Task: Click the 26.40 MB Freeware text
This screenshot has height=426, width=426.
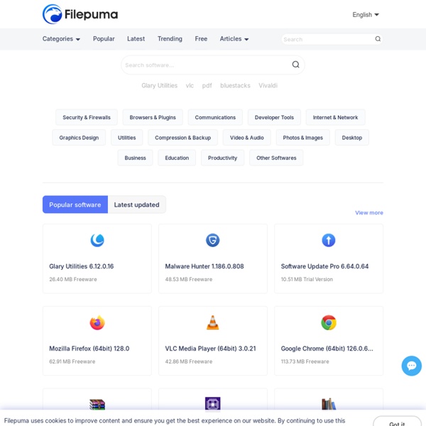Action: coord(73,279)
